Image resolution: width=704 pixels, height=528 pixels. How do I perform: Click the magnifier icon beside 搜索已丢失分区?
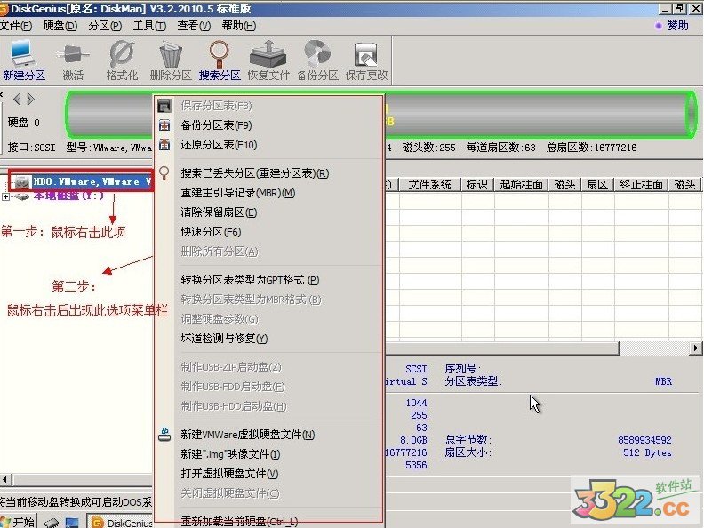tap(164, 173)
